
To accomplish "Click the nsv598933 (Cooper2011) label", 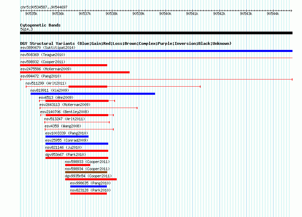I will pos(87,162).
